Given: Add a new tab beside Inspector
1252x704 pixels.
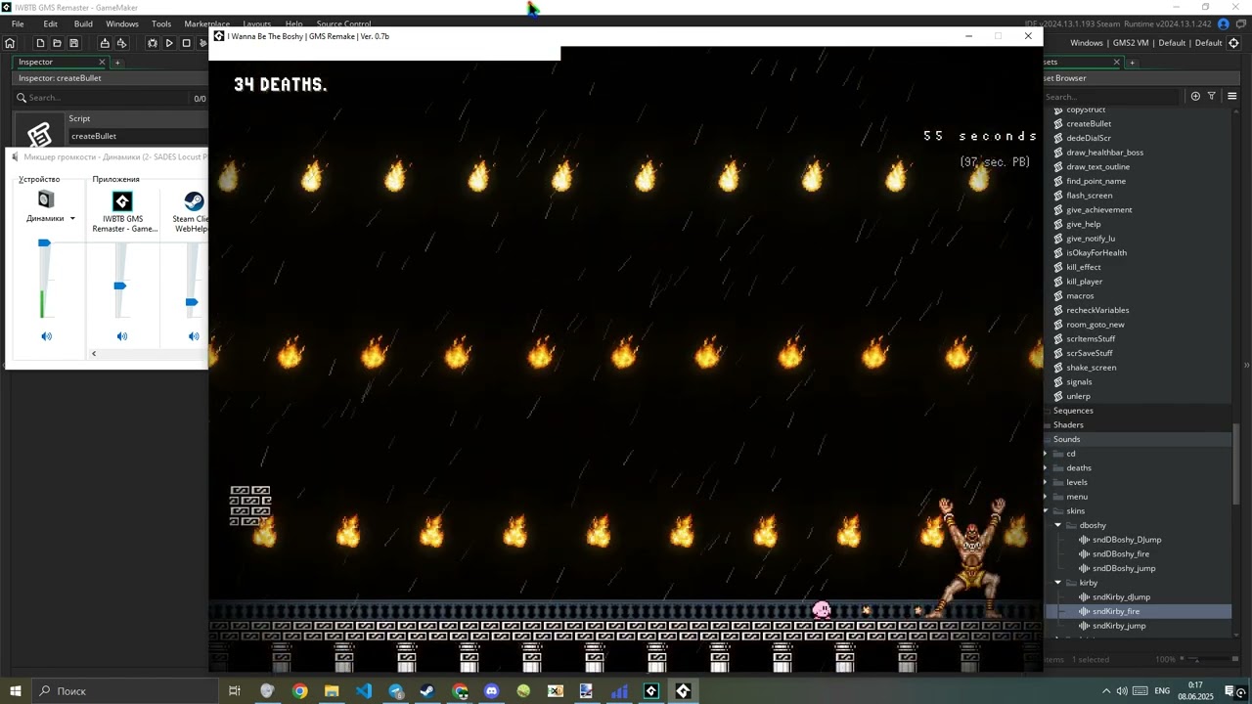Looking at the screenshot, I should tap(117, 63).
